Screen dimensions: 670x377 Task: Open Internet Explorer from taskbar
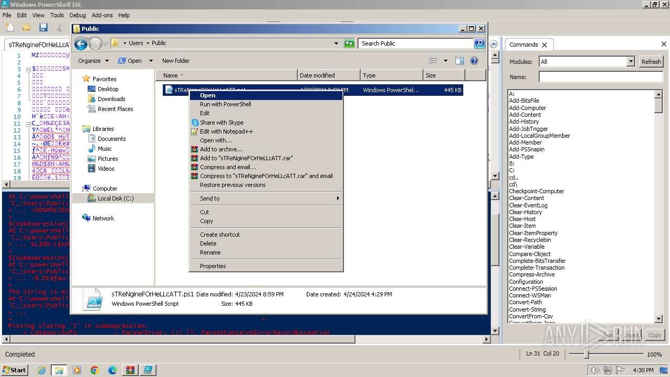point(41,370)
